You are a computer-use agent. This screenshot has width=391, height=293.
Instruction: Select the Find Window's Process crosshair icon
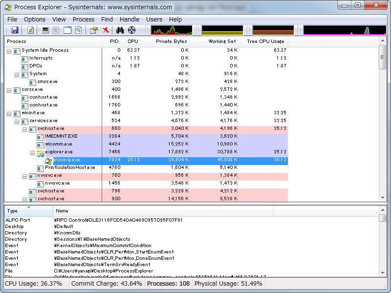tap(131, 30)
